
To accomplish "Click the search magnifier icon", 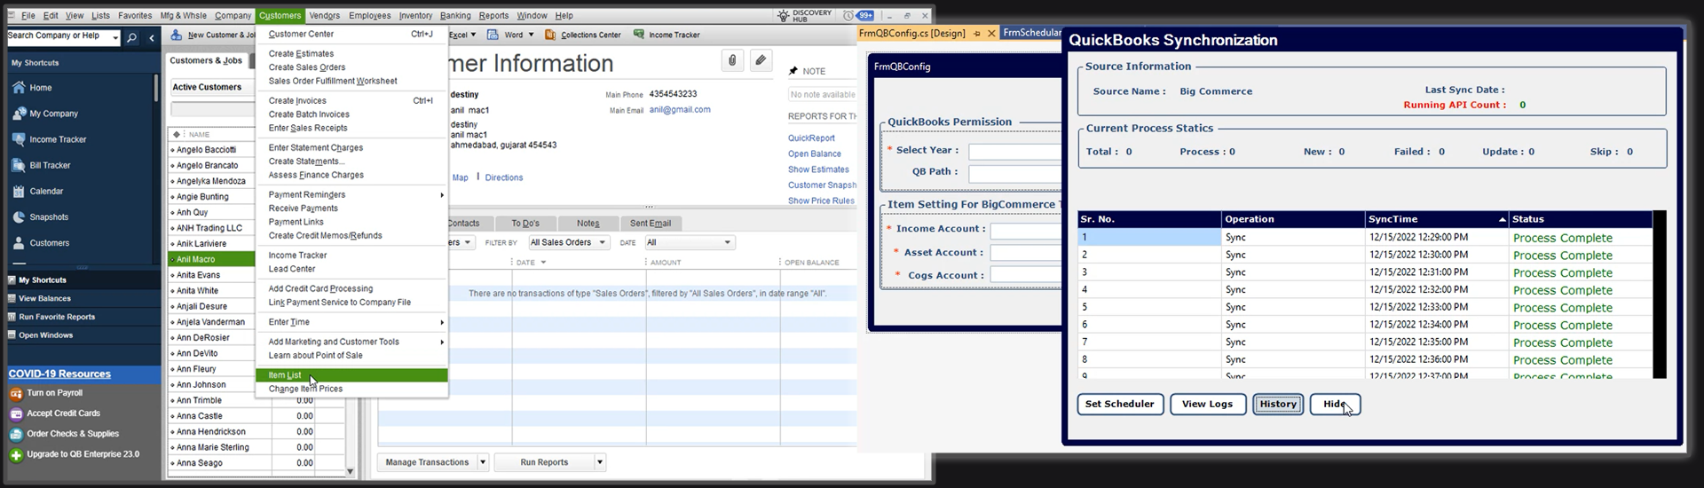I will (x=131, y=37).
